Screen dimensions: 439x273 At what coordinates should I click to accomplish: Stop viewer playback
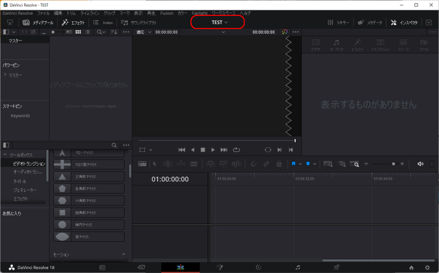203,150
